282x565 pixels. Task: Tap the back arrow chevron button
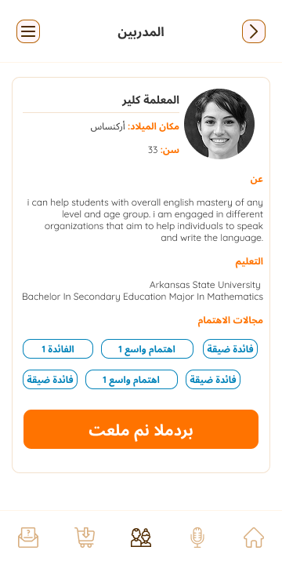[254, 31]
